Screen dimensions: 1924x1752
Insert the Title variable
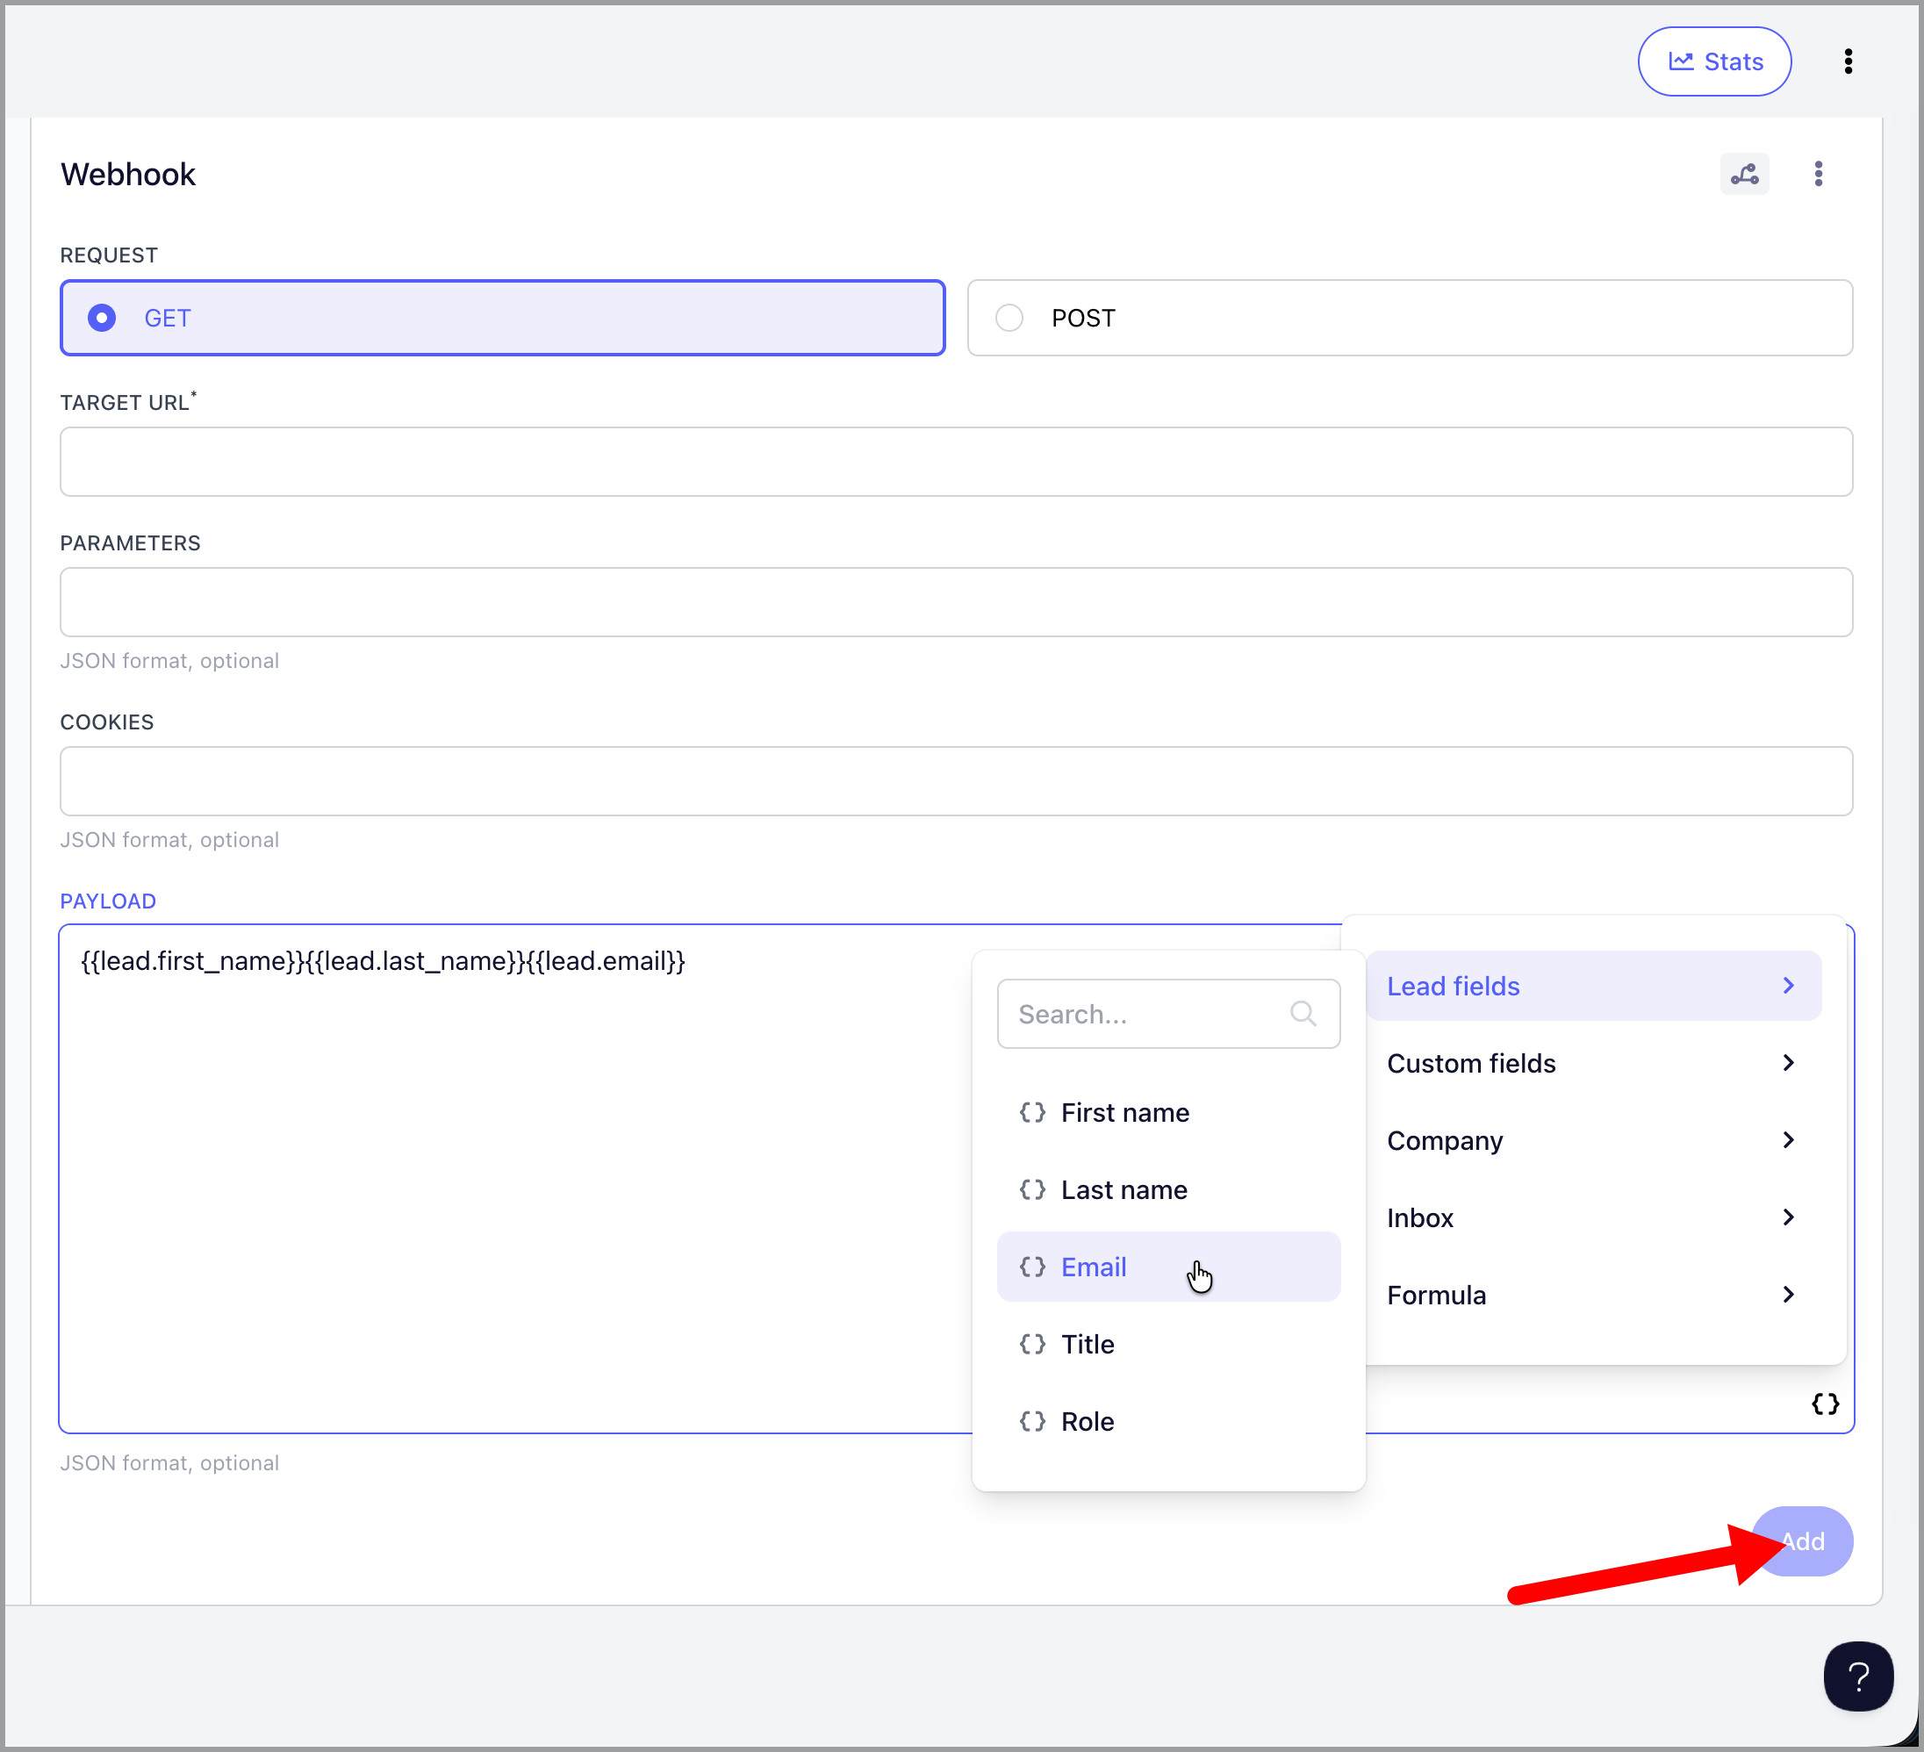click(x=1168, y=1345)
